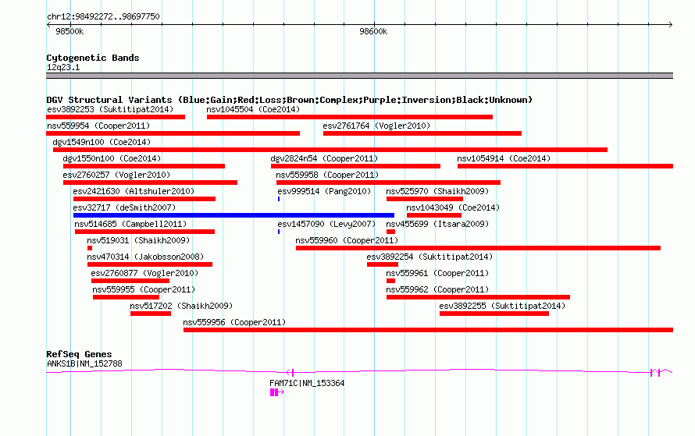
Task: Select the esv999514 (Pang2010) label
Action: click(x=324, y=191)
